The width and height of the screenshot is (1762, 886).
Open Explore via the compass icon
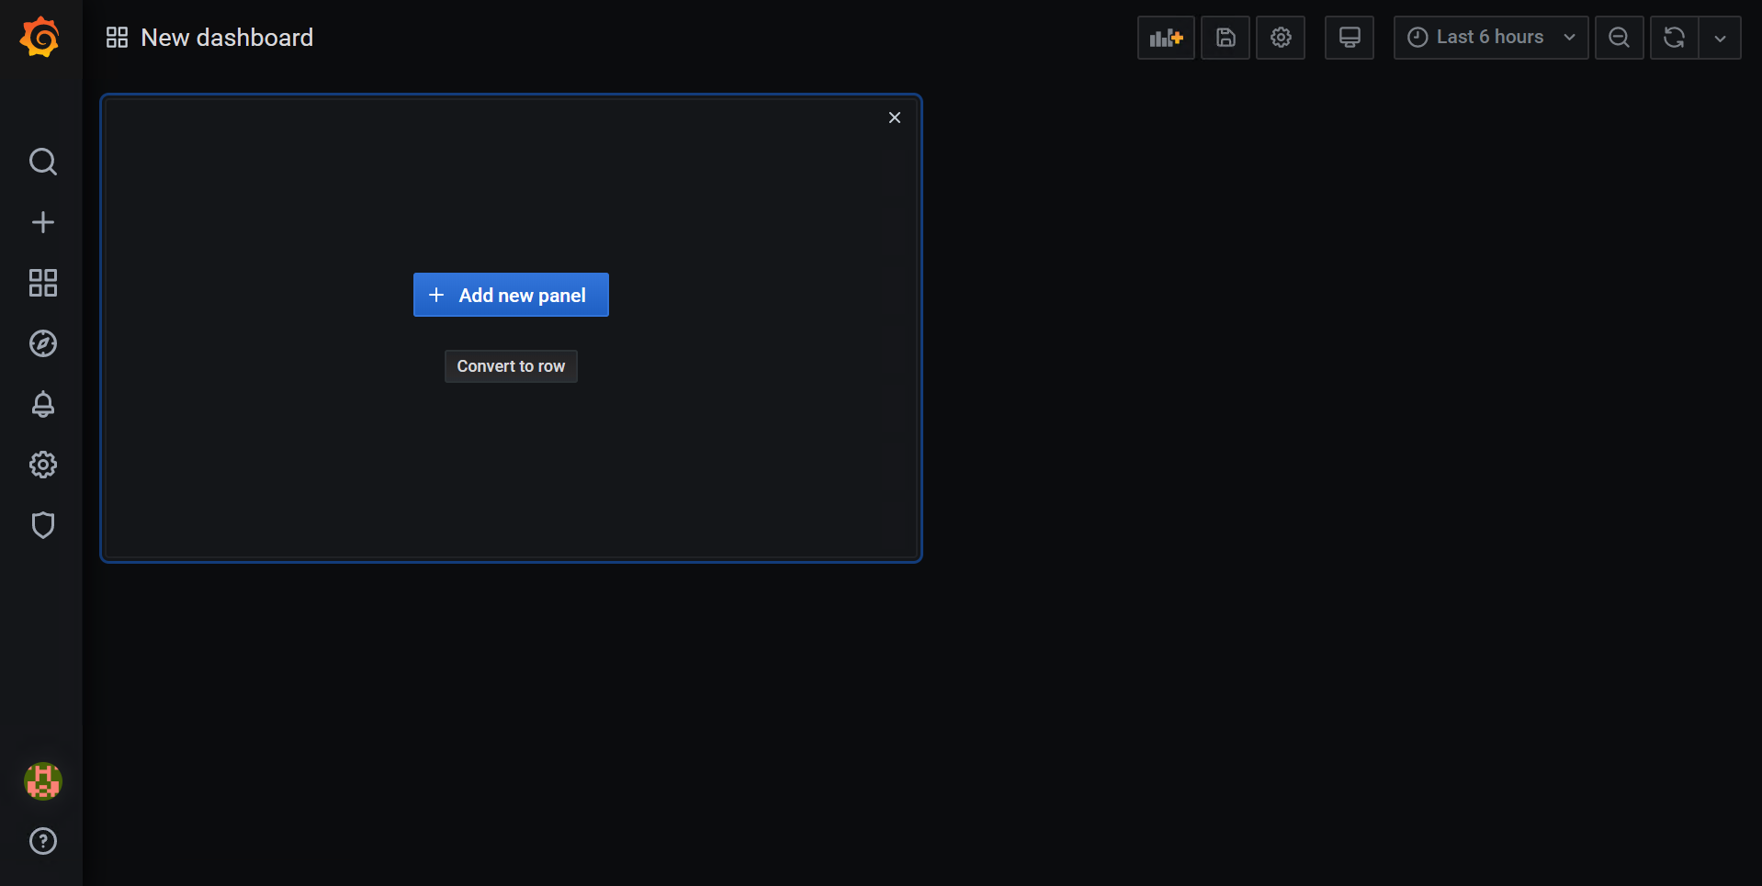[42, 343]
